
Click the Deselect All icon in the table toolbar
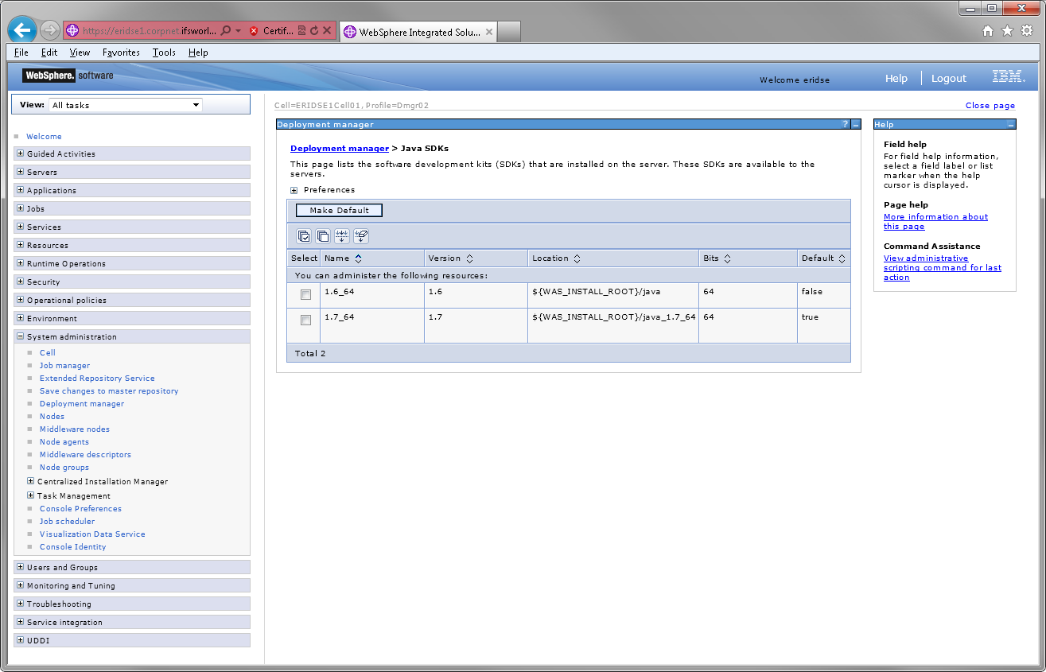point(323,236)
